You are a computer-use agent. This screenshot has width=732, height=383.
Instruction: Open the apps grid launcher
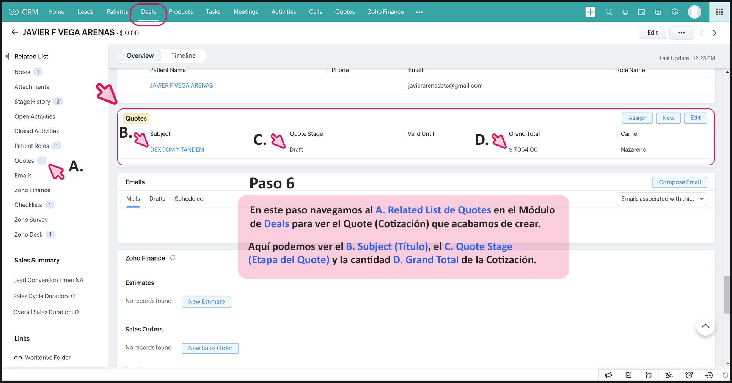[x=719, y=12]
